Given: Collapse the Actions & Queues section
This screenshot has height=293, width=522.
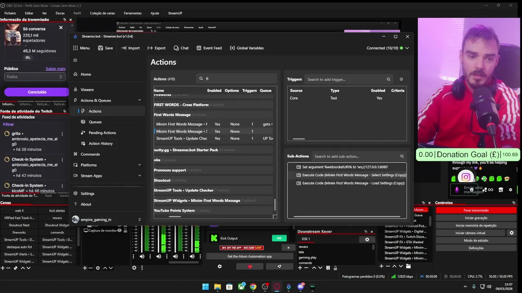Looking at the screenshot, I should (139, 100).
